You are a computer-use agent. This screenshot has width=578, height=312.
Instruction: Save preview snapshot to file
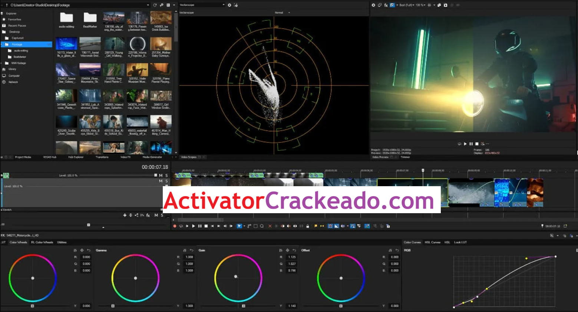(446, 5)
